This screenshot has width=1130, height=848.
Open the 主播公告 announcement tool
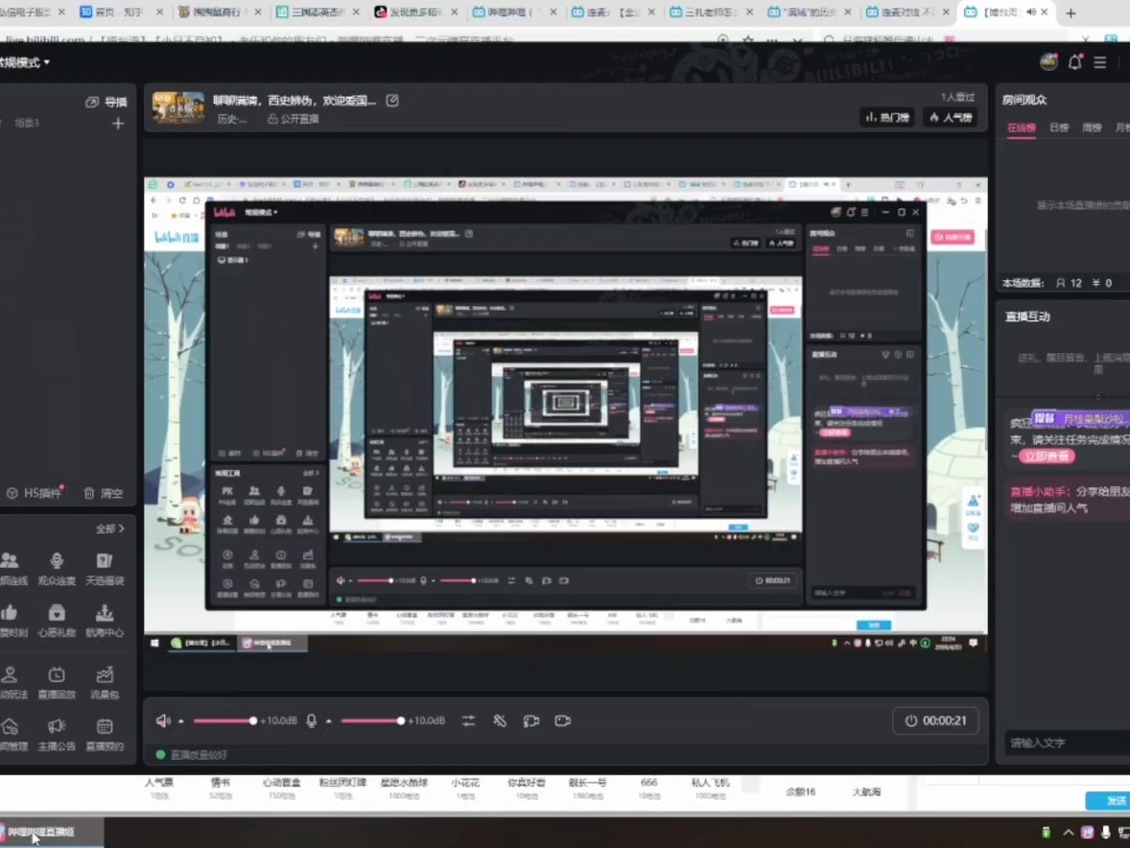click(x=57, y=734)
